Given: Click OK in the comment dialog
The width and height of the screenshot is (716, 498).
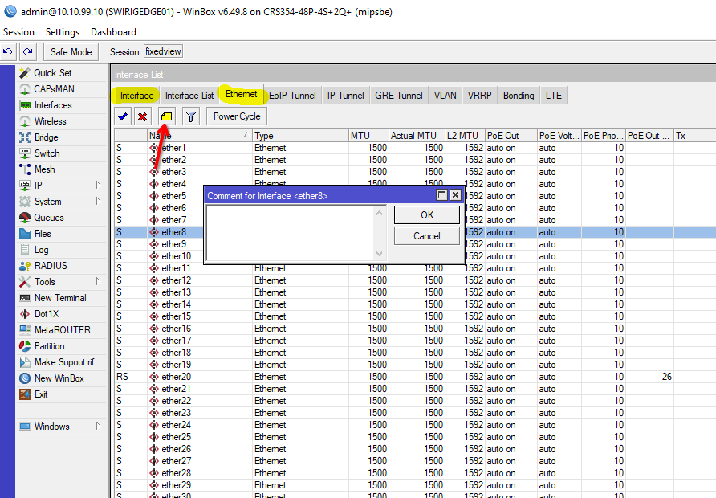Looking at the screenshot, I should point(426,215).
